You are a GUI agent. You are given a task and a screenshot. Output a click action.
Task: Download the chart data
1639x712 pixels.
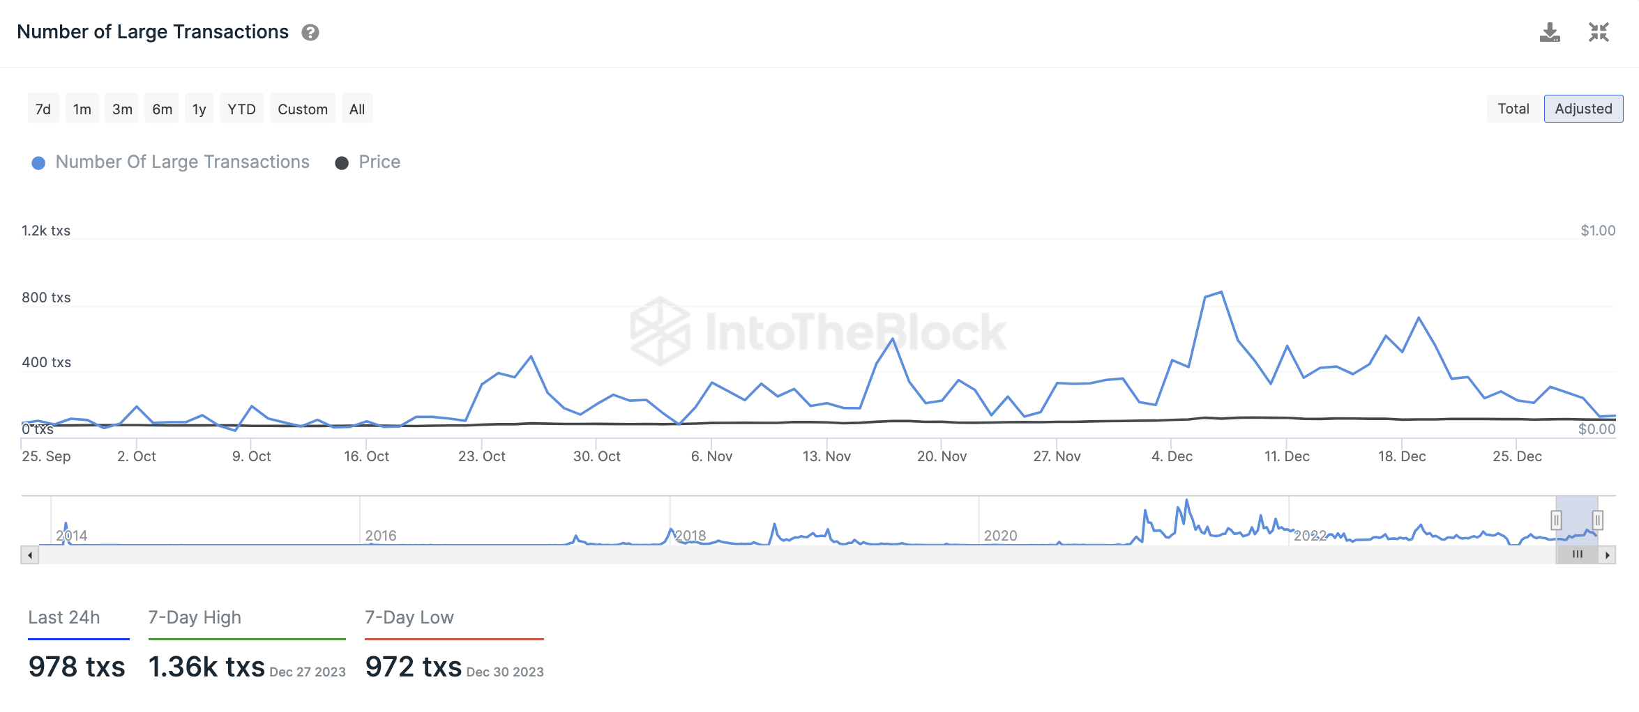1550,32
